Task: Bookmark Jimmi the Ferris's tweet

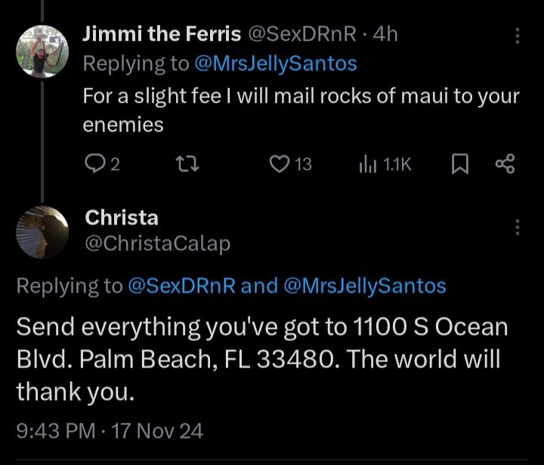Action: [x=458, y=163]
